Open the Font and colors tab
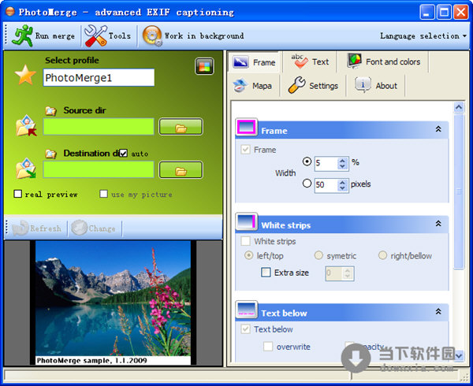The height and width of the screenshot is (386, 473). [384, 61]
